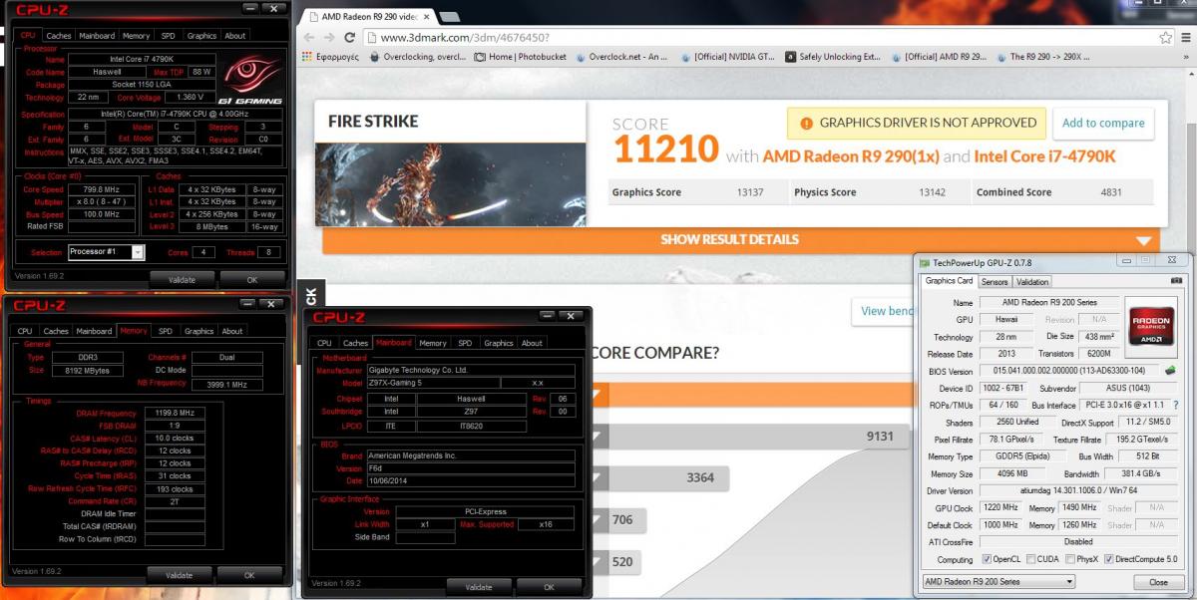Switch to Graphics tab in top CPU-Z window
Viewport: 1197px width, 600px height.
tap(201, 36)
